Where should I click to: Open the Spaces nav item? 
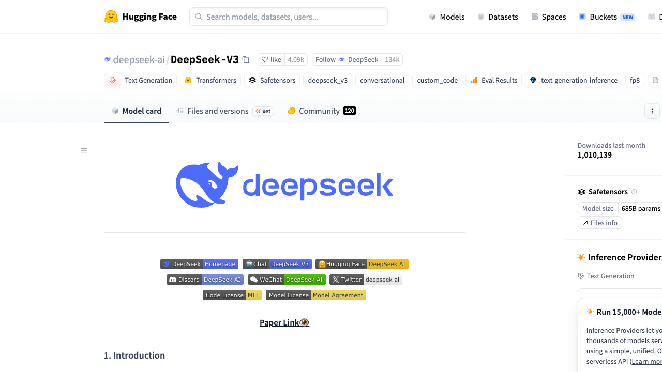point(548,17)
